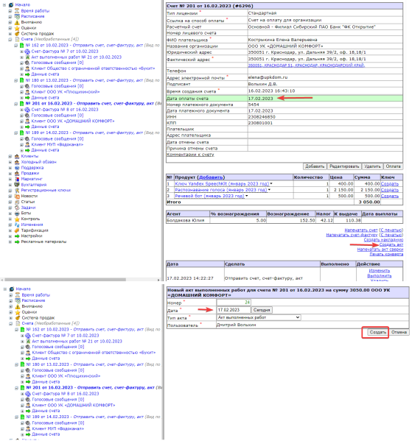Click the Комментарии к счету link
The height and width of the screenshot is (441, 412).
tap(190, 155)
